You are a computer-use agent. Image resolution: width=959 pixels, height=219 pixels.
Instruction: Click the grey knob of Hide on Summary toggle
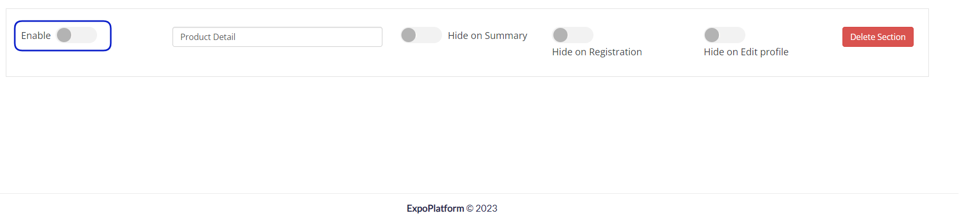point(409,35)
